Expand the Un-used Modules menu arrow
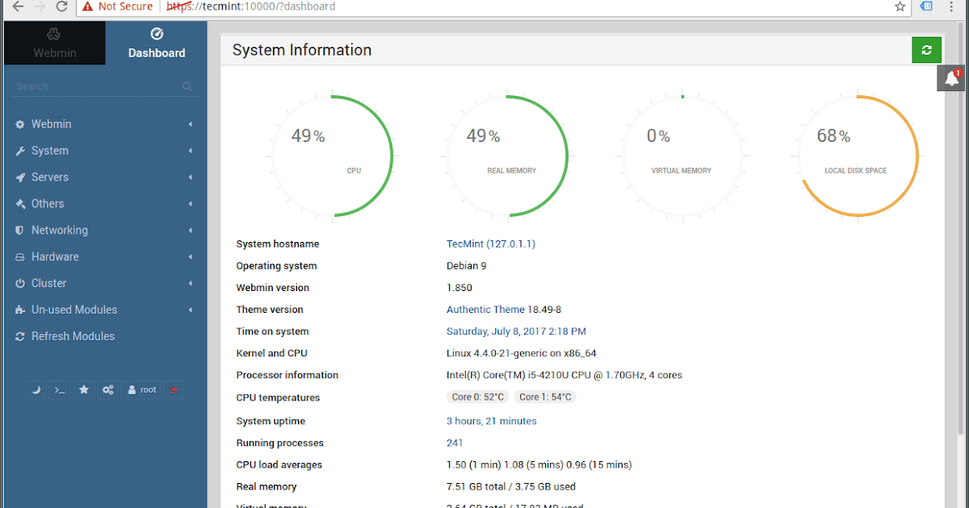The height and width of the screenshot is (508, 969). tap(191, 310)
